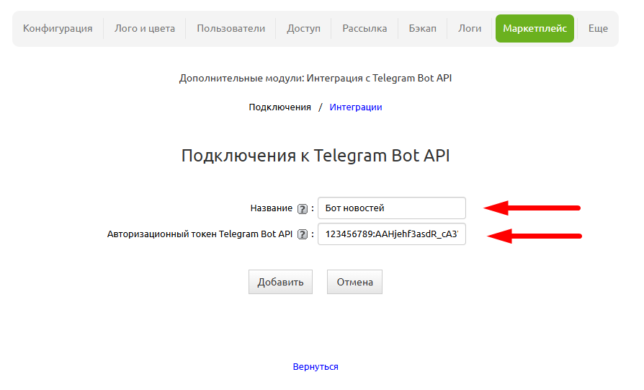Click the 'Авторизационный токен Telegram Bot API' label
This screenshot has width=644, height=390.
coord(200,234)
